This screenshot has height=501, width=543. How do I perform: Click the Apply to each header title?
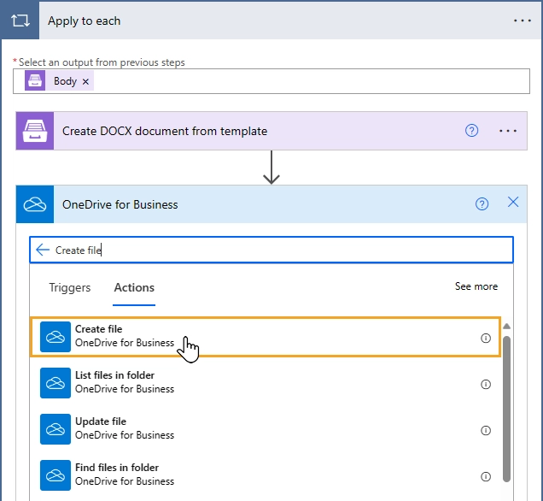click(x=85, y=21)
